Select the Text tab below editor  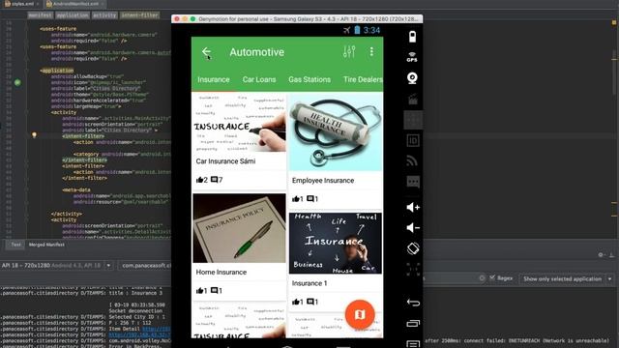15,245
